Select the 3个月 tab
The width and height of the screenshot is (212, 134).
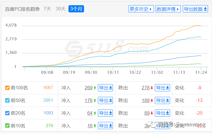76,9
